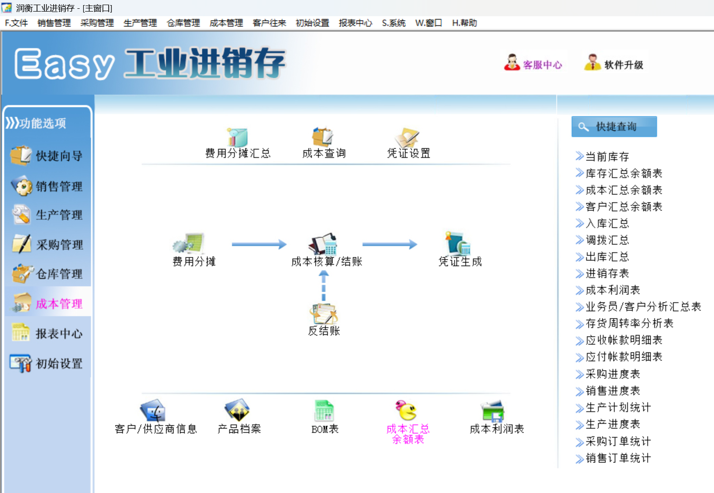Open the S.系统 menu
The width and height of the screenshot is (714, 493).
(394, 23)
